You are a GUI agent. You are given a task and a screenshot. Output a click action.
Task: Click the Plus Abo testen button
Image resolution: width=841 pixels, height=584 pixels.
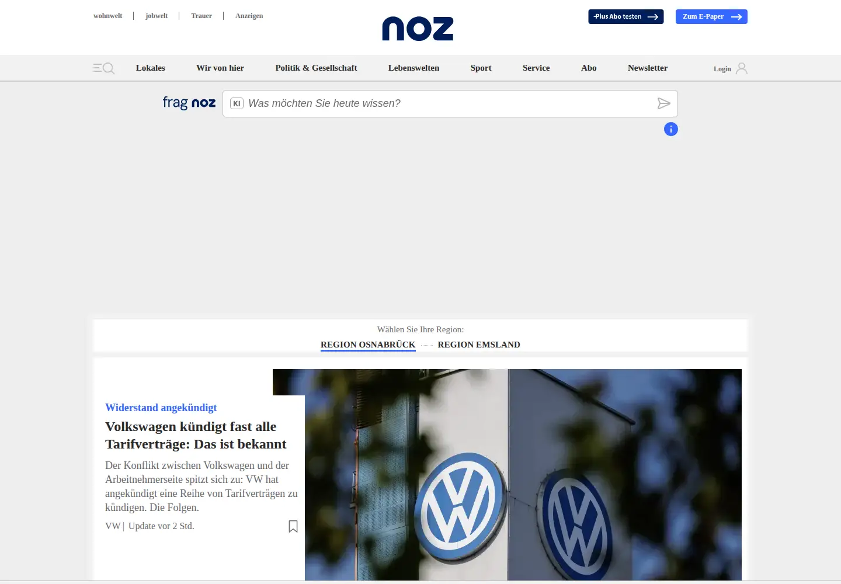(626, 16)
